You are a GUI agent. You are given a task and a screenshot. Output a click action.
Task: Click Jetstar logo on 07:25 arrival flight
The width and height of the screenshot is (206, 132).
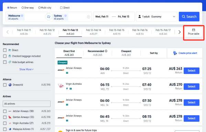pyautogui.click(x=61, y=70)
